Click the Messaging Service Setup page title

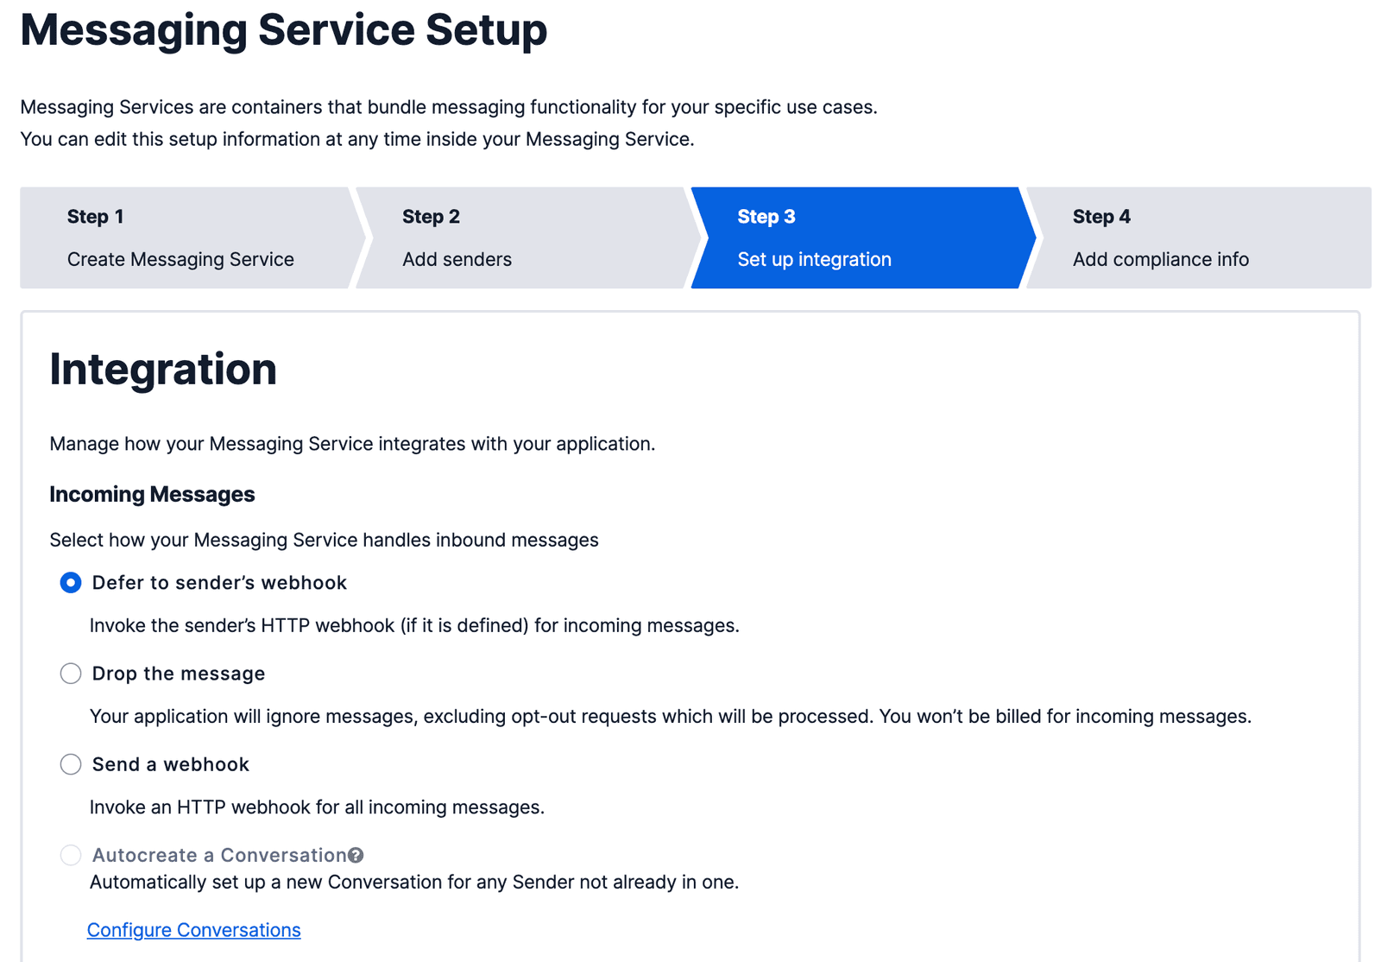[x=284, y=30]
